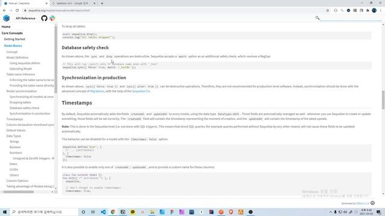Image resolution: width=385 pixels, height=216 pixels.
Task: Open File Explorer from the taskbar
Action: click(x=152, y=212)
